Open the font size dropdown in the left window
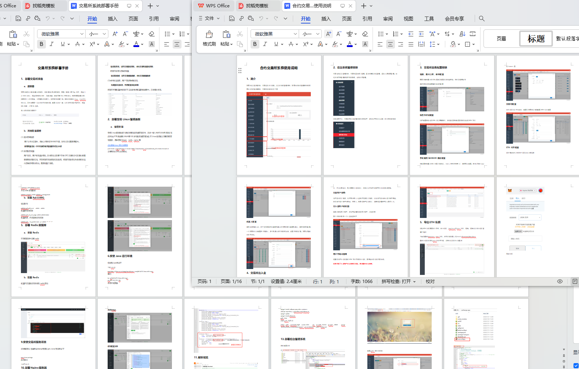The image size is (579, 369). tap(104, 34)
